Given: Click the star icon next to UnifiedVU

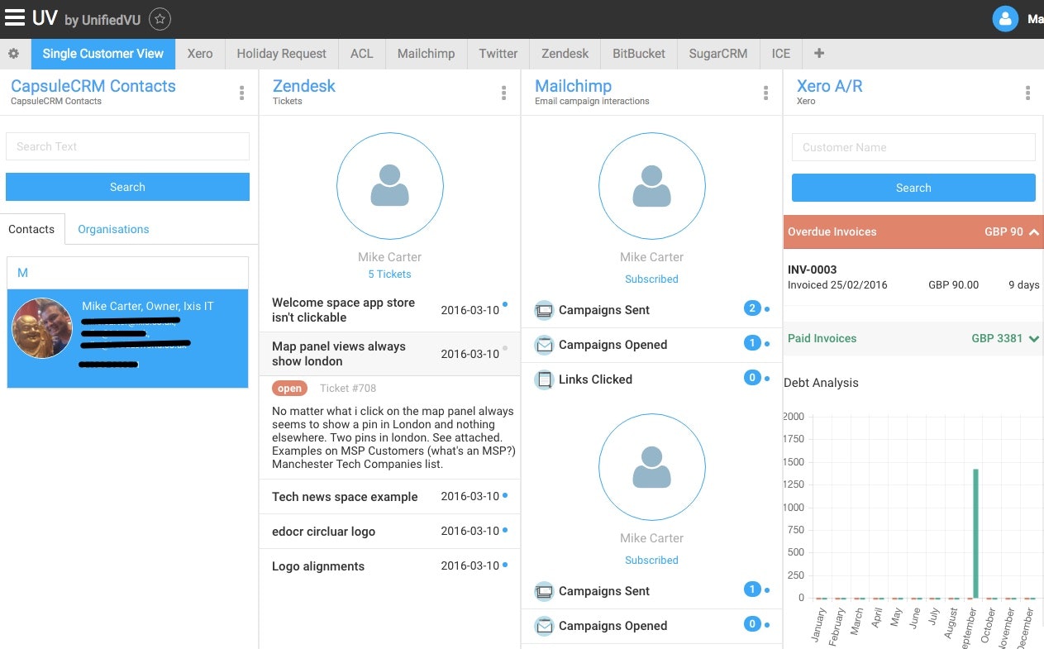Looking at the screenshot, I should click(160, 17).
